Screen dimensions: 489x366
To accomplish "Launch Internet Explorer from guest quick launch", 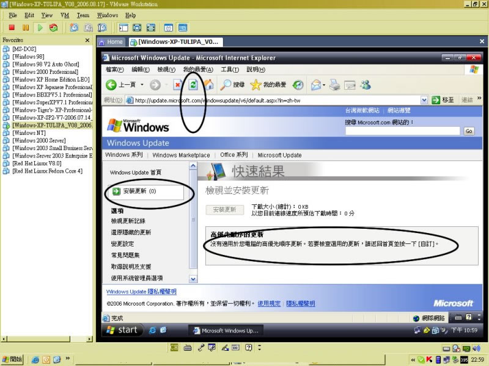I will pos(152,330).
